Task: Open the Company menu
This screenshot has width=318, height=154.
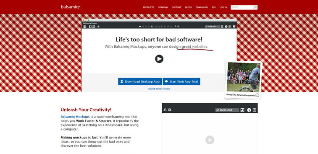Action: (163, 7)
